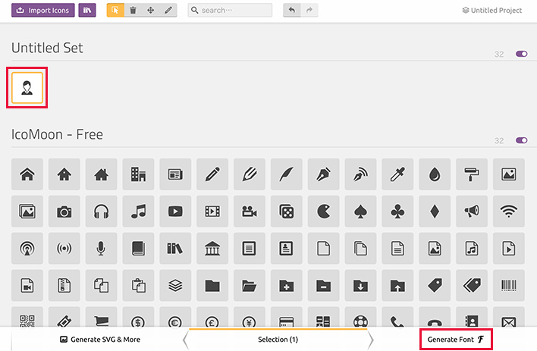Viewport: 537px width, 351px height.
Task: Select the pen nib icon
Action: (323, 174)
